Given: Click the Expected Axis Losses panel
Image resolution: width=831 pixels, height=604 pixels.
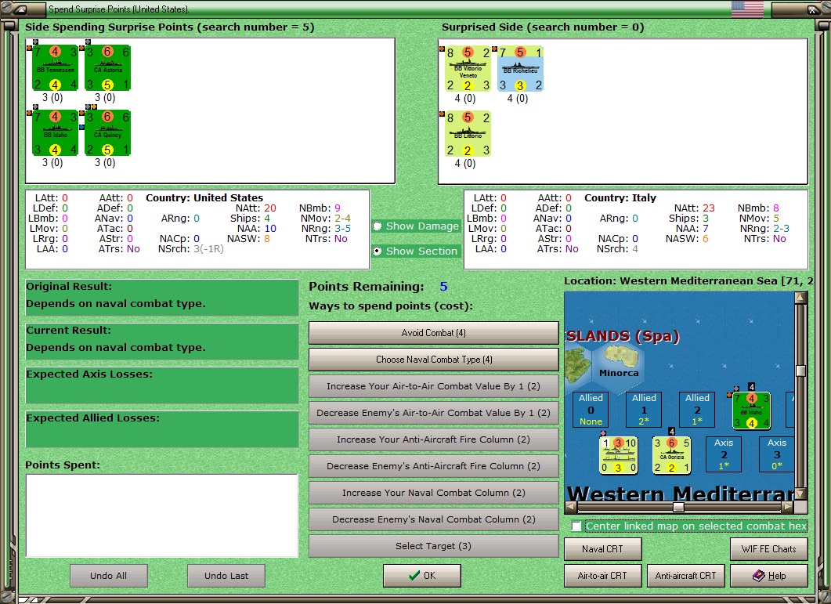Looking at the screenshot, I should [x=162, y=385].
